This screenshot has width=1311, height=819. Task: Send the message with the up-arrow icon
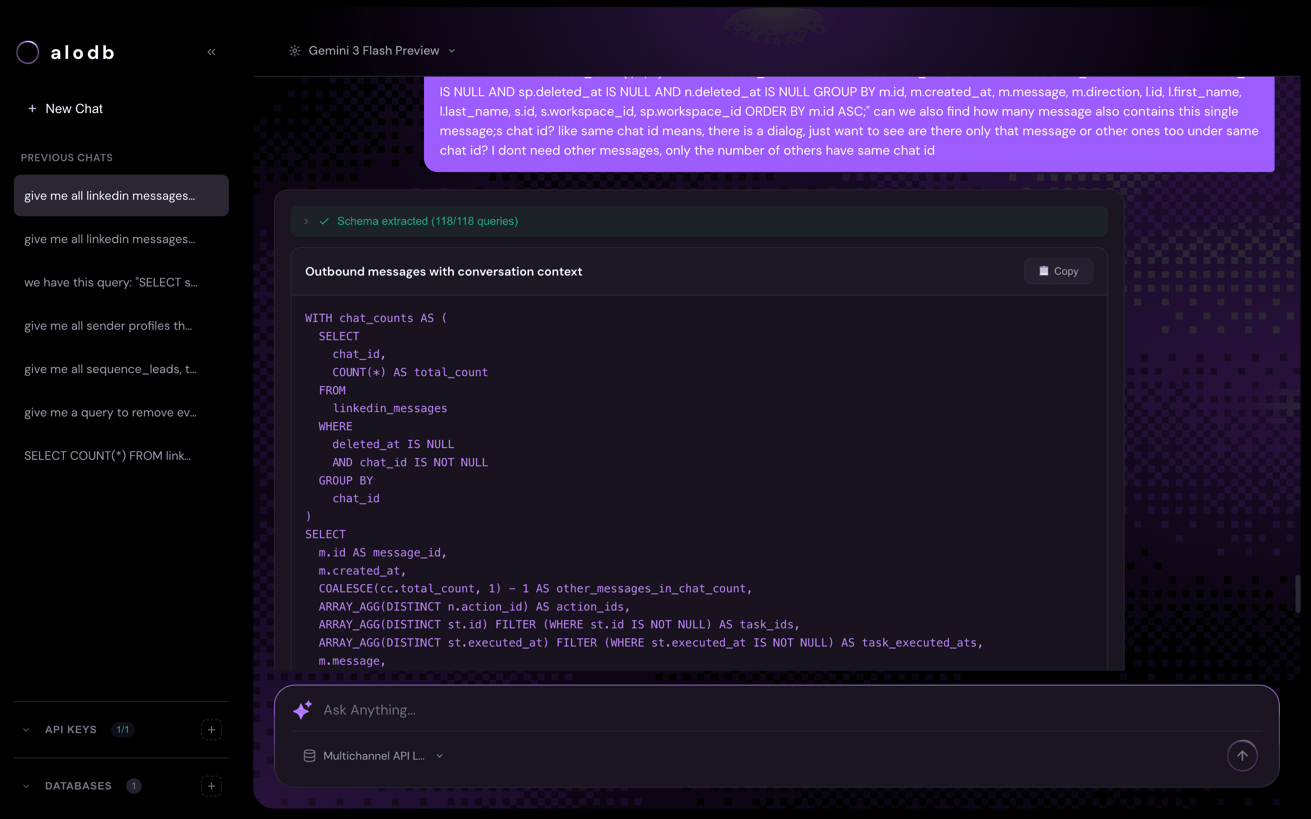pyautogui.click(x=1243, y=755)
